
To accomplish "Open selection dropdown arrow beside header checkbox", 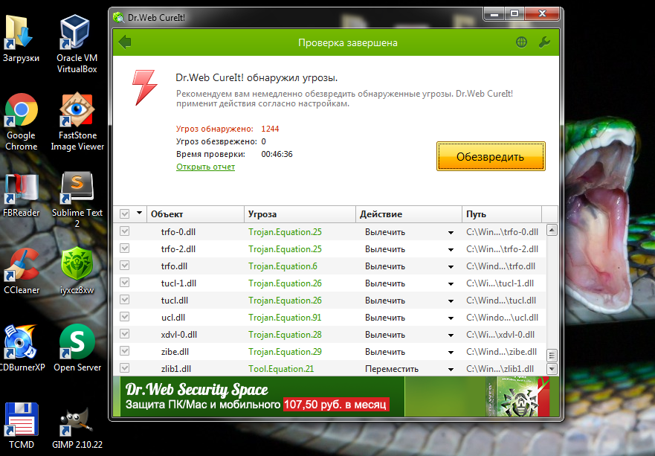I will 140,213.
